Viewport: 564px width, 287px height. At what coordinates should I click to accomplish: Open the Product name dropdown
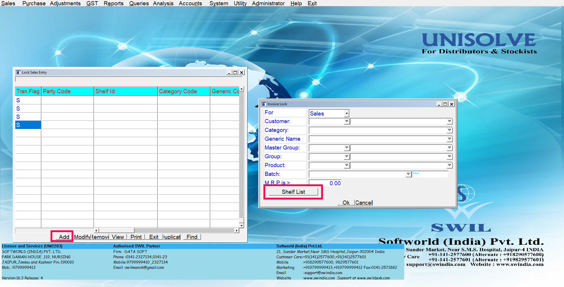click(449, 165)
